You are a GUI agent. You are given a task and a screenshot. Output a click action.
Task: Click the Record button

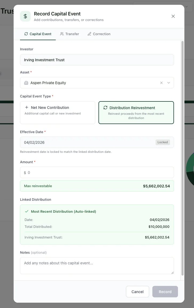(165, 291)
